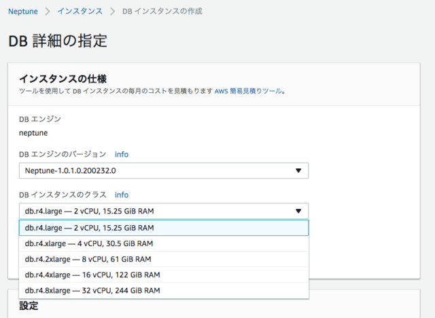Select db.r4.large — 2 vCPU option

(164, 228)
